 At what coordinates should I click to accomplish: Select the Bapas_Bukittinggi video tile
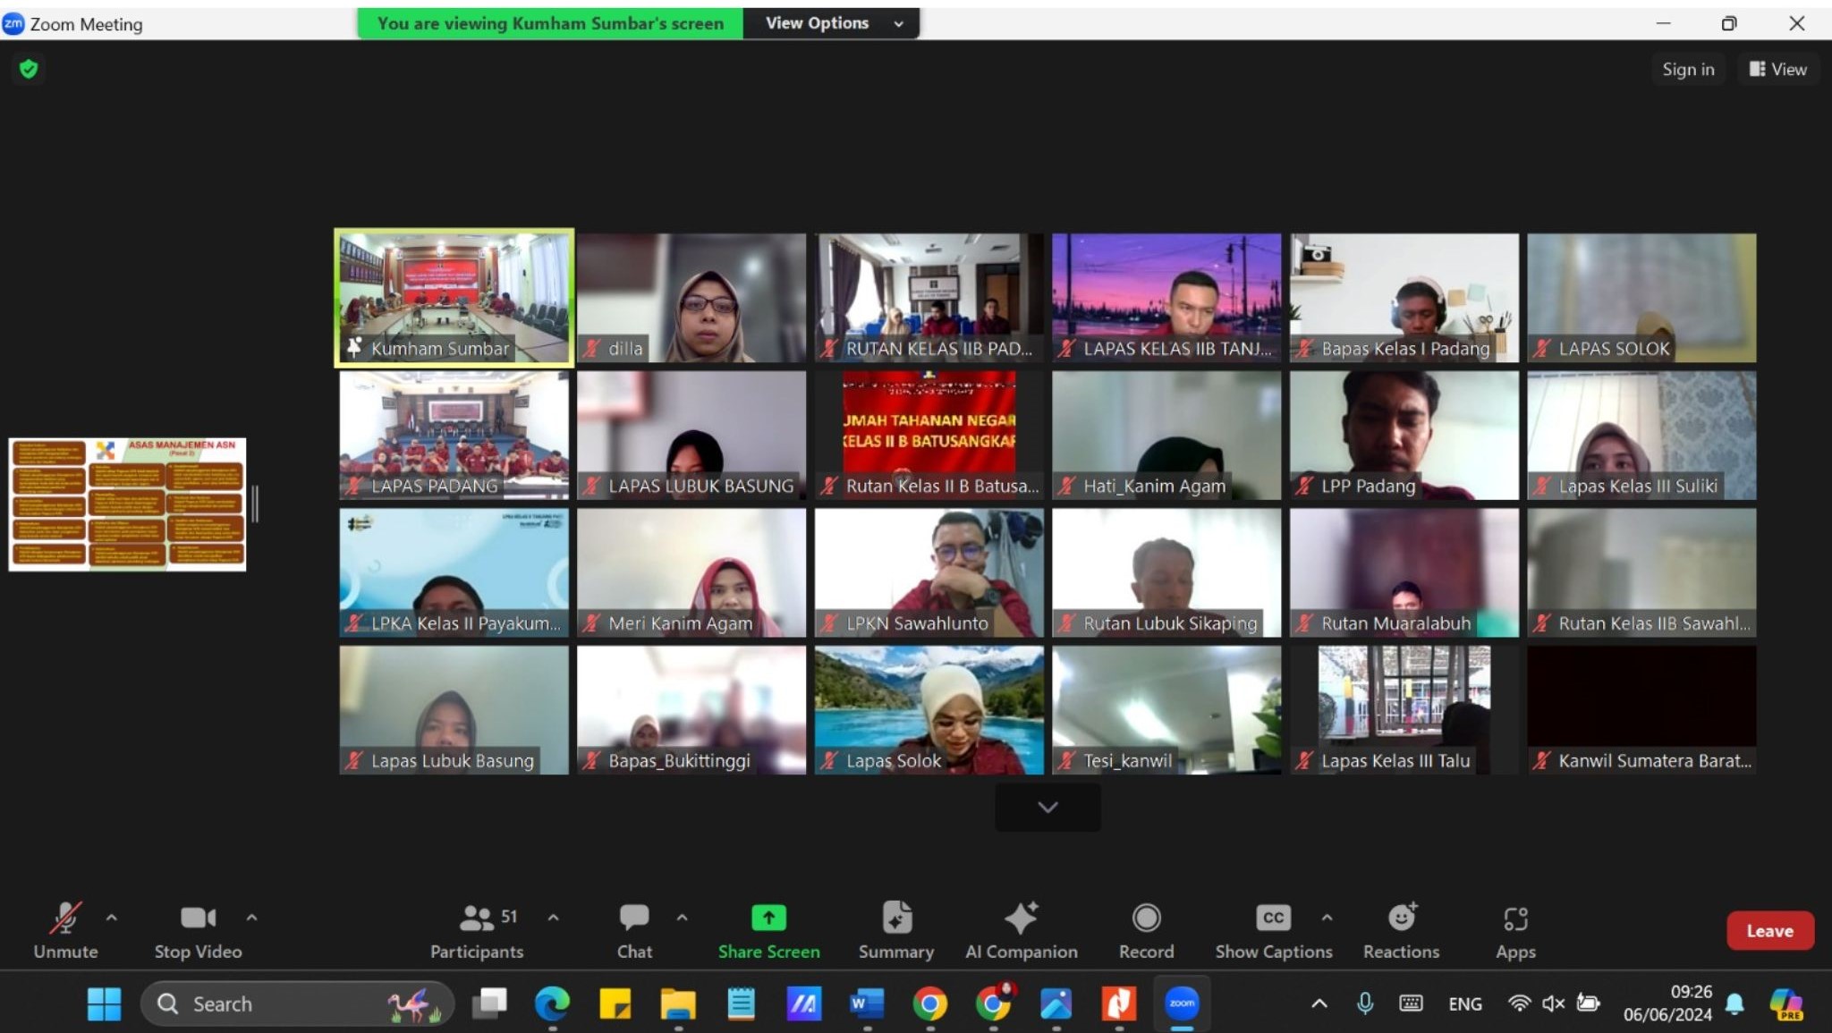pyautogui.click(x=691, y=710)
